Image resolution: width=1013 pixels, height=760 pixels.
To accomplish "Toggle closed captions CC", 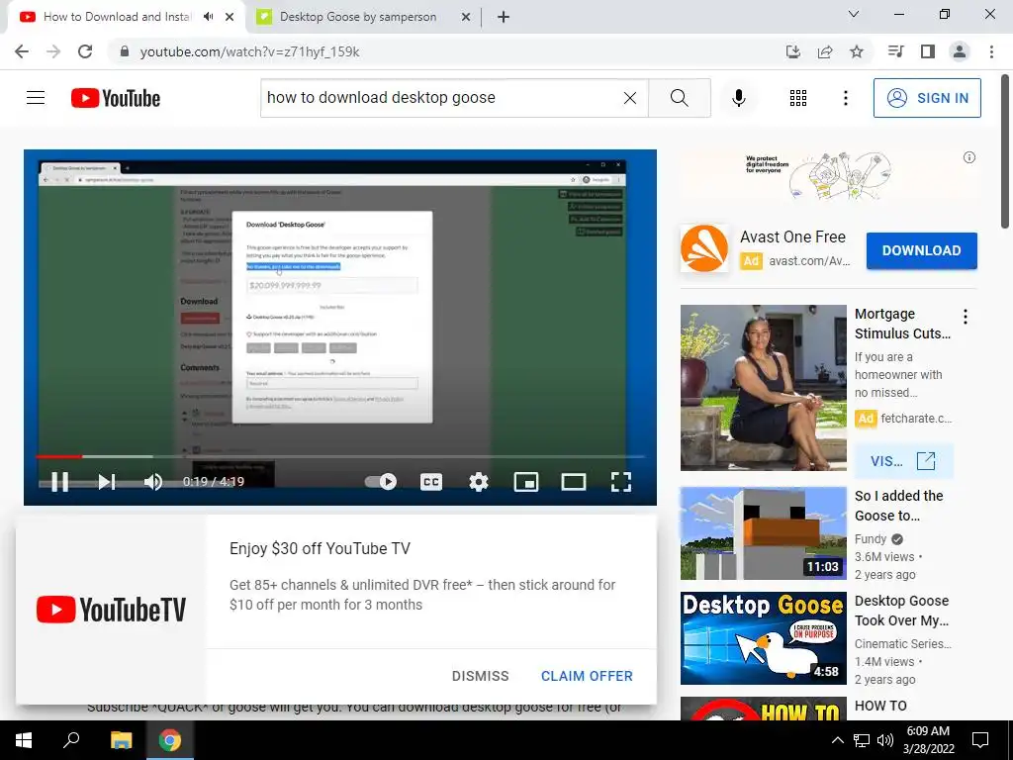I will (431, 482).
